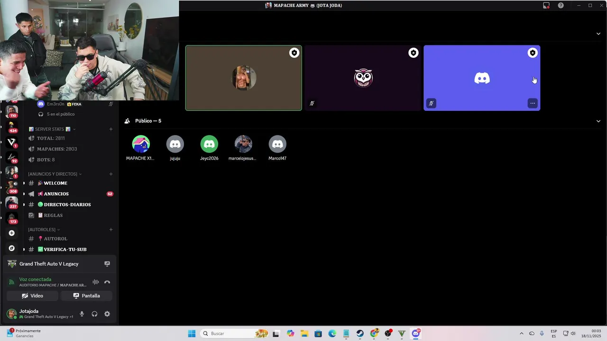607x341 pixels.
Task: Click the badge icon on the first video tile
Action: [x=294, y=53]
